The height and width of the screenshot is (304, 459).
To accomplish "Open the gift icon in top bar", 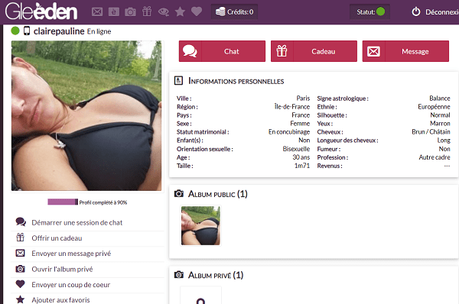I will click(147, 11).
